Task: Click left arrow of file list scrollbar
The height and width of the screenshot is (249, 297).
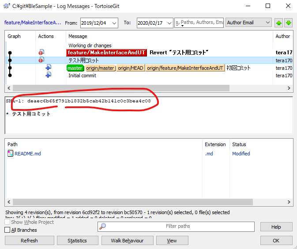Action: (9, 202)
